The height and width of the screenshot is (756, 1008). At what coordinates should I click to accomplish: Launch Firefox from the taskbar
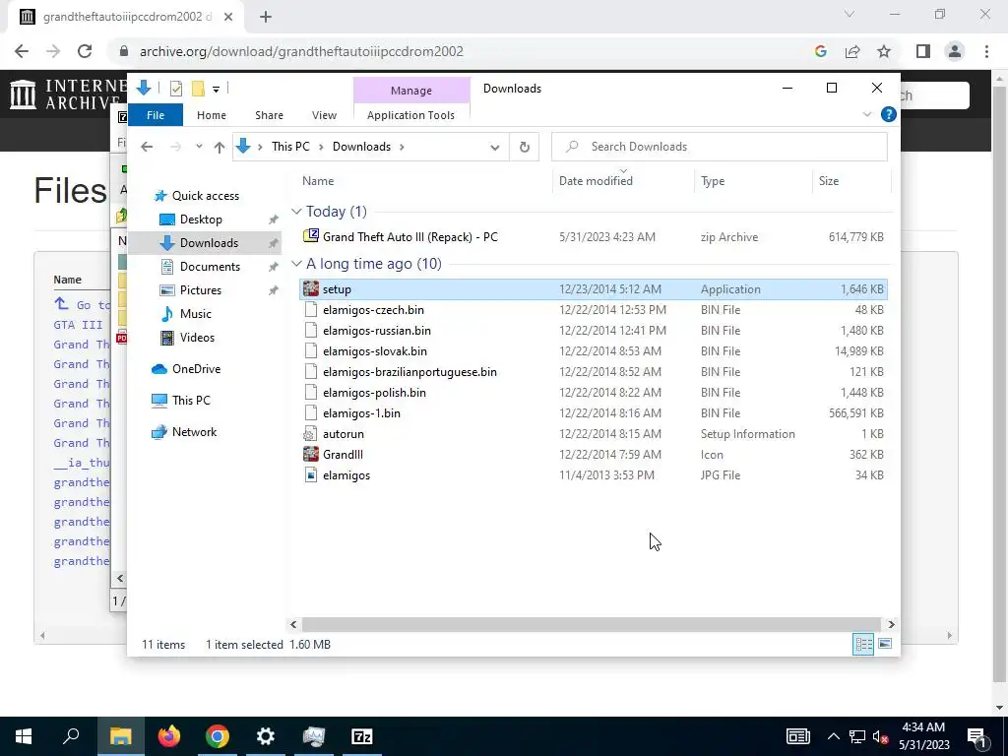pos(169,736)
